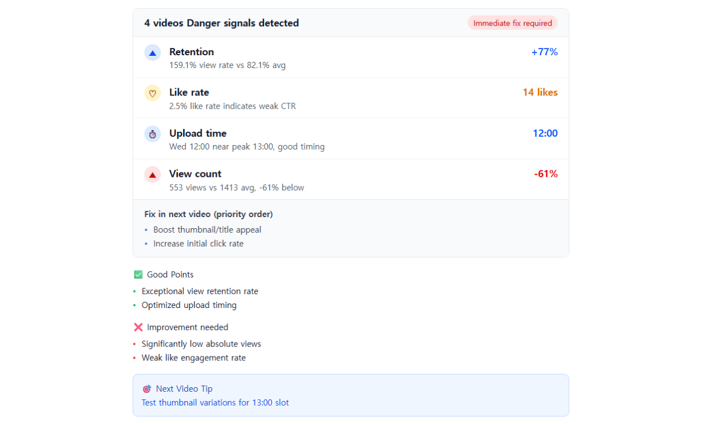
Task: Click the 14 likes value
Action: (x=540, y=93)
